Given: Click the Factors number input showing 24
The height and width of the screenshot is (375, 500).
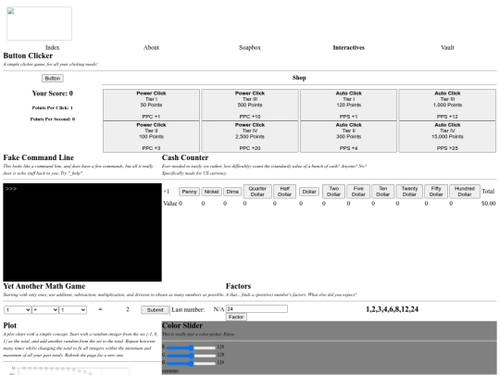Looking at the screenshot, I should tap(256, 308).
